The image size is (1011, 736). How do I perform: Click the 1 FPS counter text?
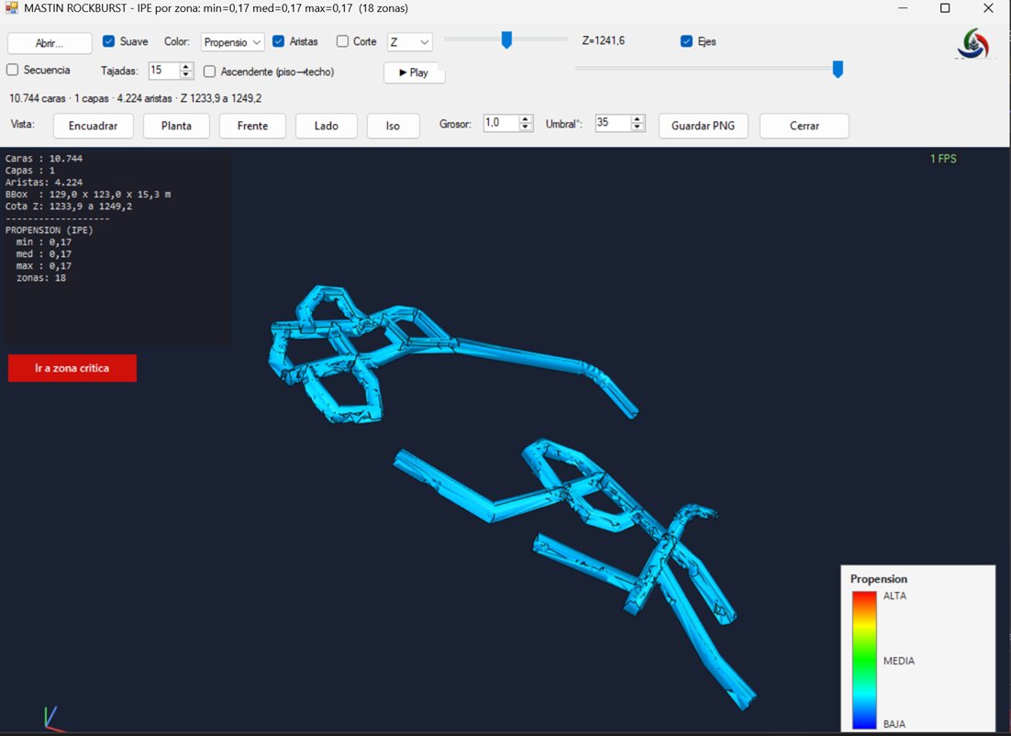(x=943, y=159)
